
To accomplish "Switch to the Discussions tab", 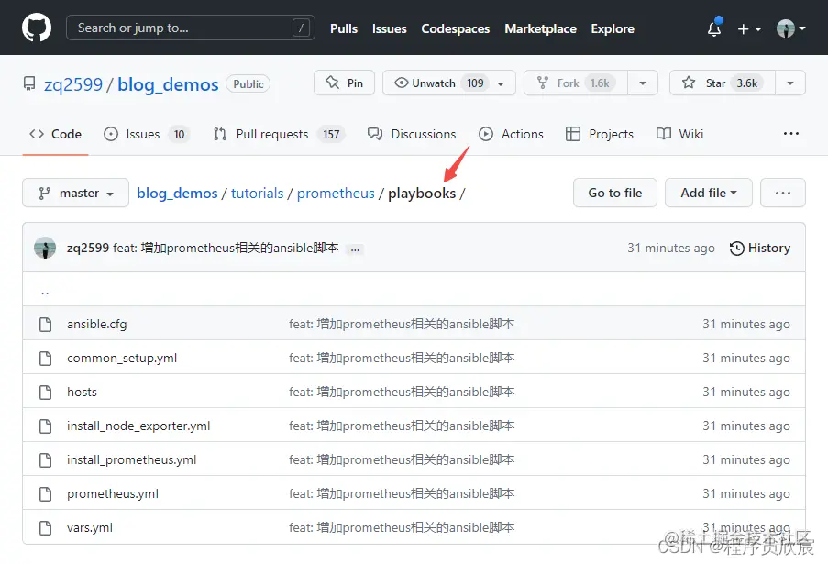I will pyautogui.click(x=412, y=134).
